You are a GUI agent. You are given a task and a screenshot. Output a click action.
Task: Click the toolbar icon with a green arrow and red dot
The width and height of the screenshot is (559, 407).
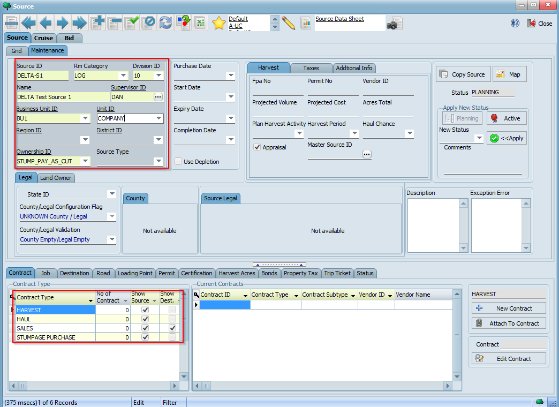click(x=183, y=23)
